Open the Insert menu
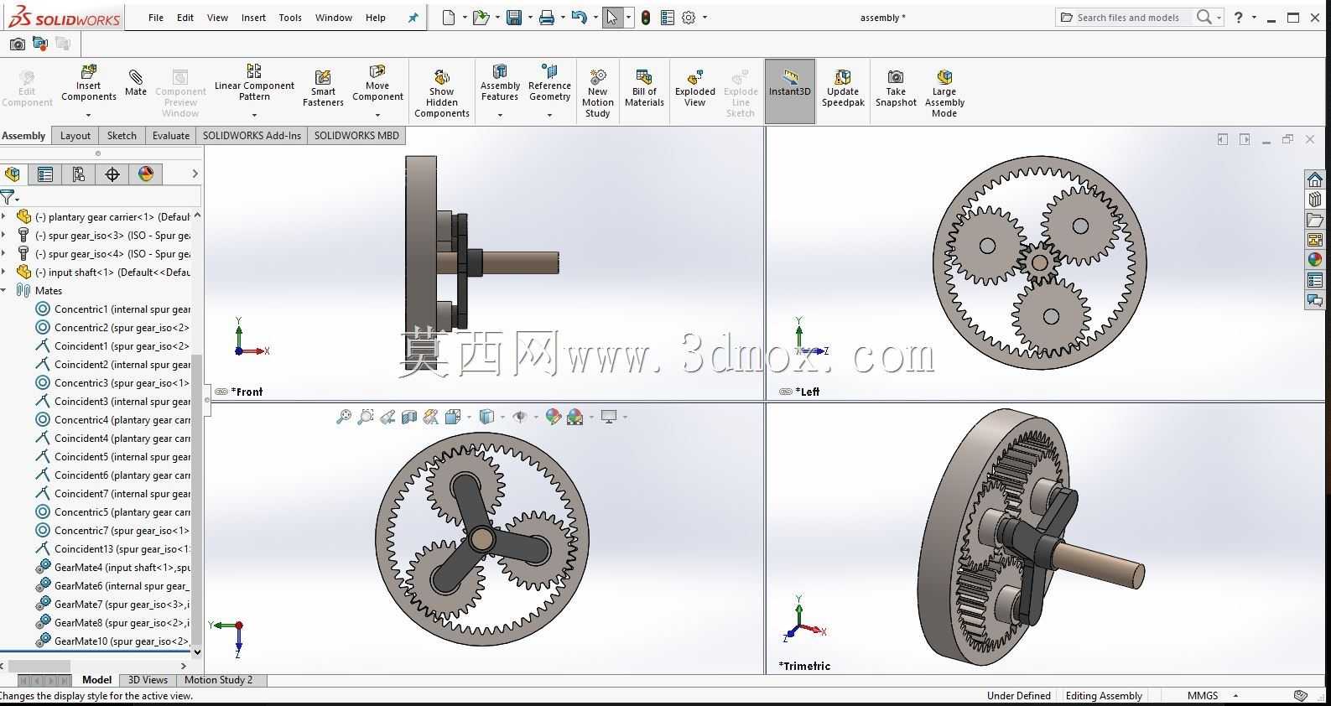Image resolution: width=1331 pixels, height=706 pixels. point(253,18)
